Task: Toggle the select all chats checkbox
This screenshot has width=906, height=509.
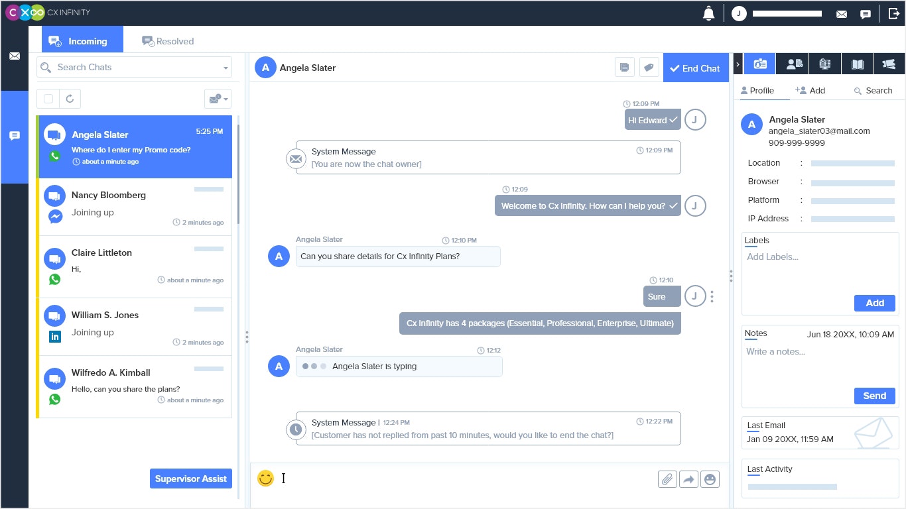Action: tap(48, 99)
